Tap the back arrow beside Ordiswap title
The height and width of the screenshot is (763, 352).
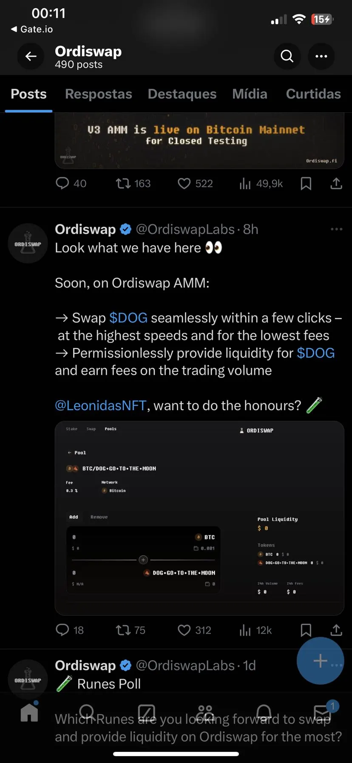tap(31, 56)
